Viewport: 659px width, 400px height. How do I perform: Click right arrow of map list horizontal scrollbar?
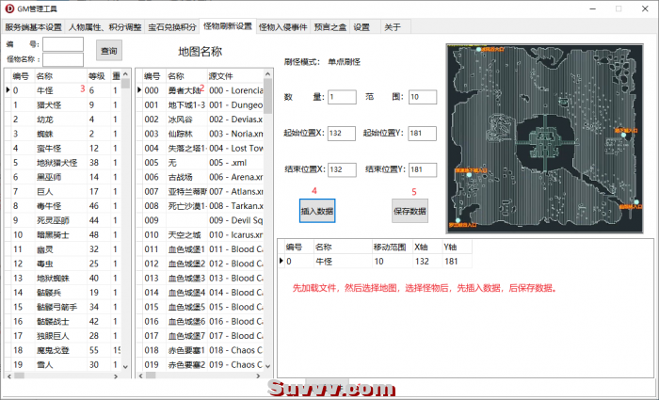coord(259,376)
